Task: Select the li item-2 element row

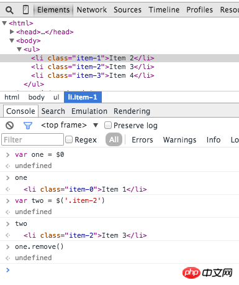Action: 119,67
